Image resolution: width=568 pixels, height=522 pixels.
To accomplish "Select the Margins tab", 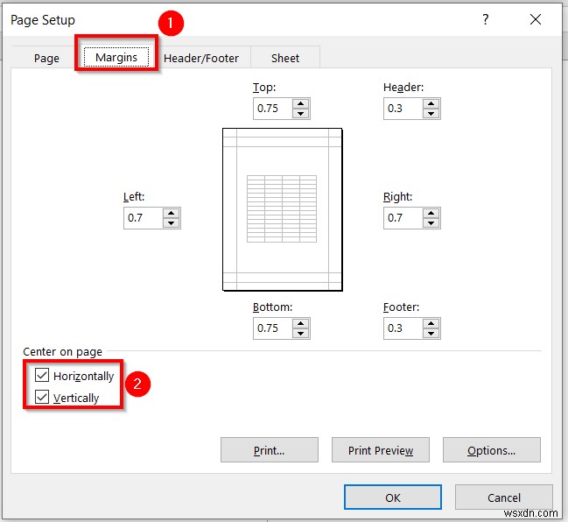I will [x=116, y=57].
